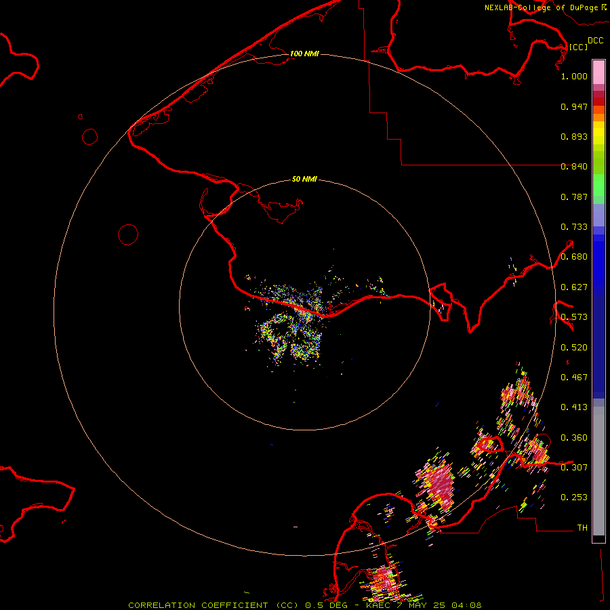Select the 0.360 scale value
The image size is (610, 610).
pos(574,438)
